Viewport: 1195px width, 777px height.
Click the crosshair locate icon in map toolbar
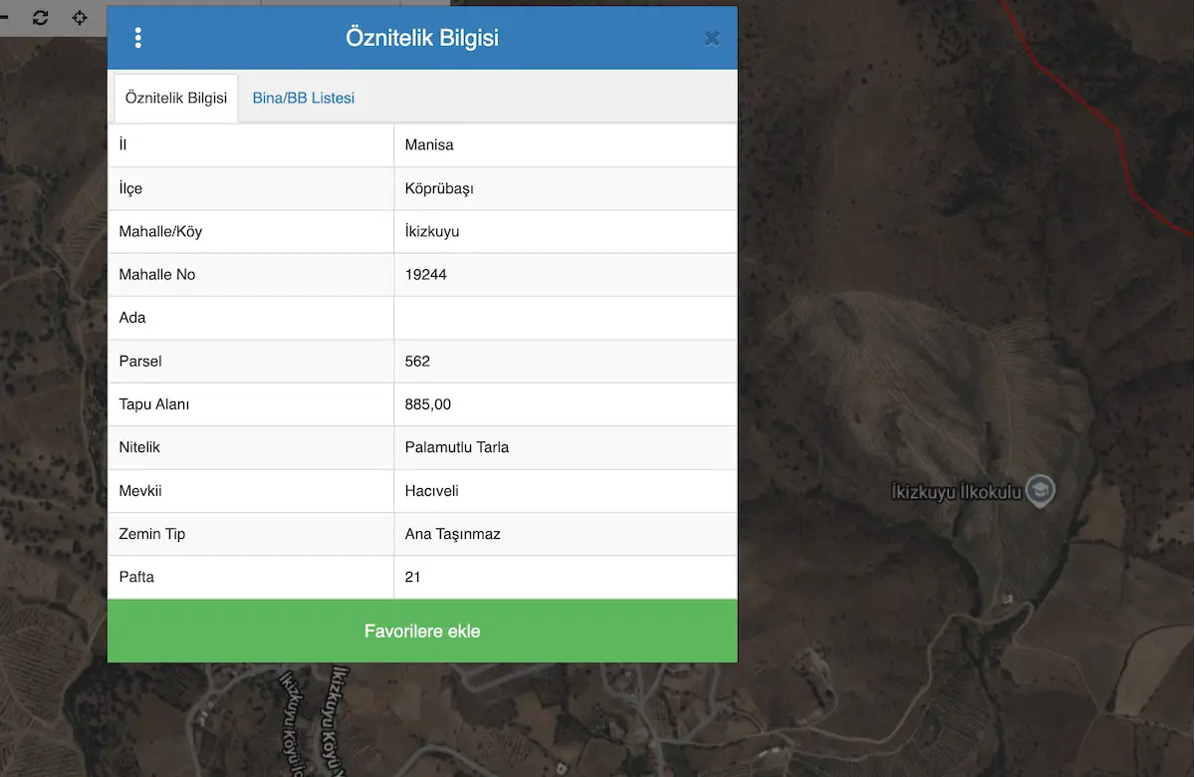(81, 18)
